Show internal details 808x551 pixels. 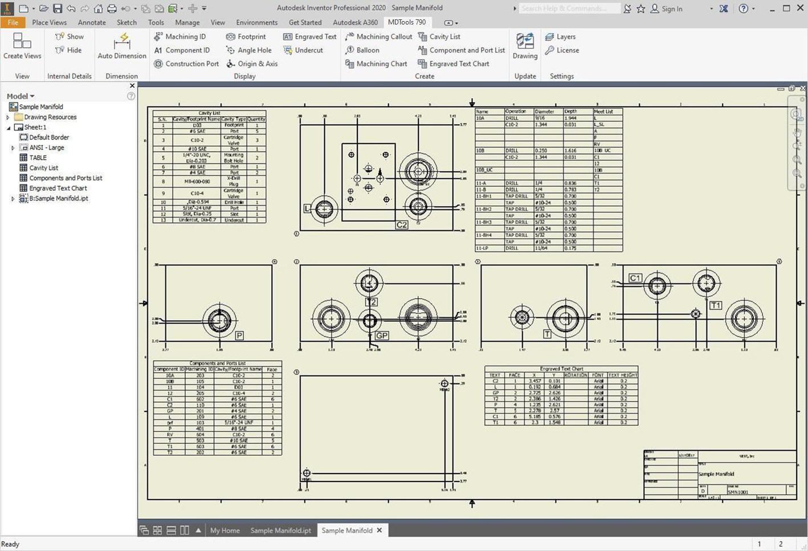tap(69, 36)
